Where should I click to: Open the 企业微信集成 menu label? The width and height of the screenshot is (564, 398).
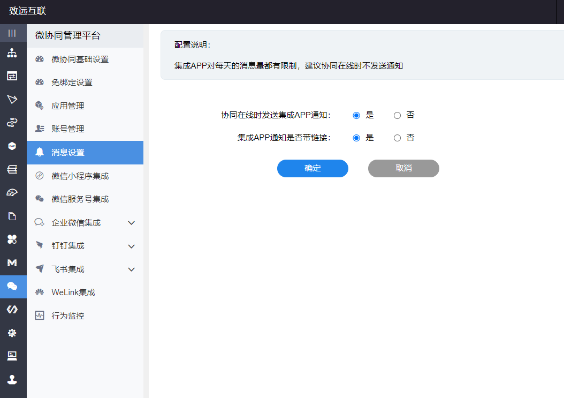(x=76, y=223)
